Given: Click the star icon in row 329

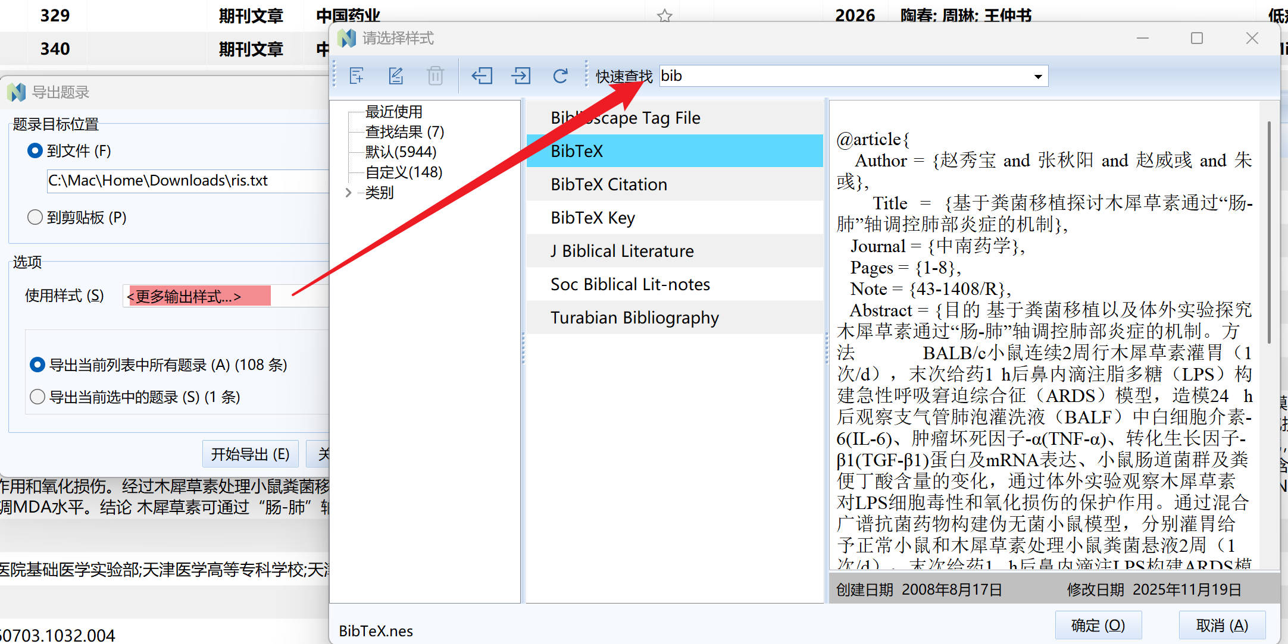Looking at the screenshot, I should click(665, 15).
